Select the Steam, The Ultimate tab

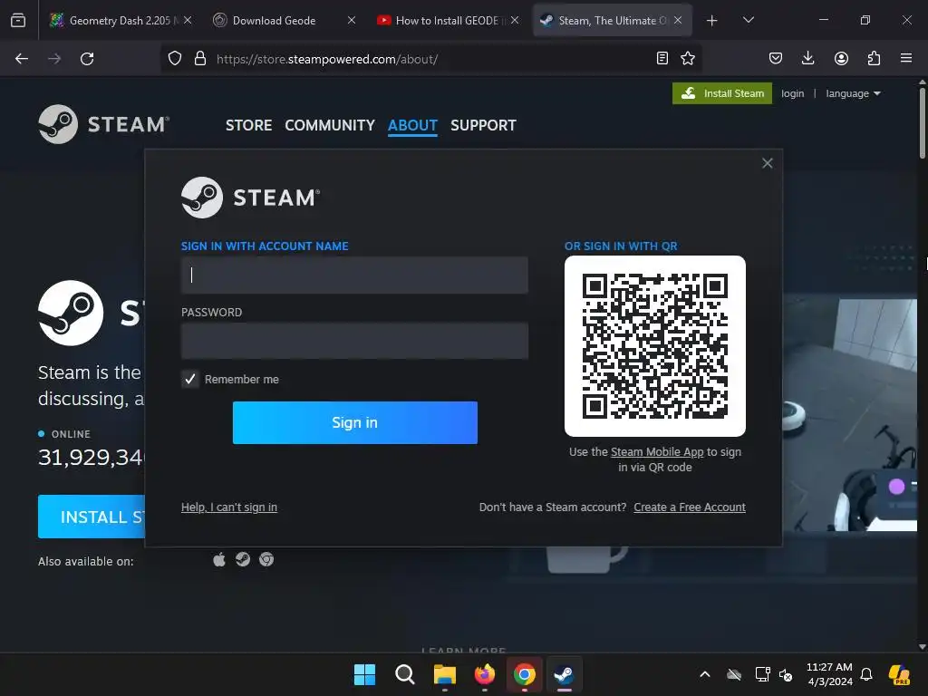click(604, 20)
